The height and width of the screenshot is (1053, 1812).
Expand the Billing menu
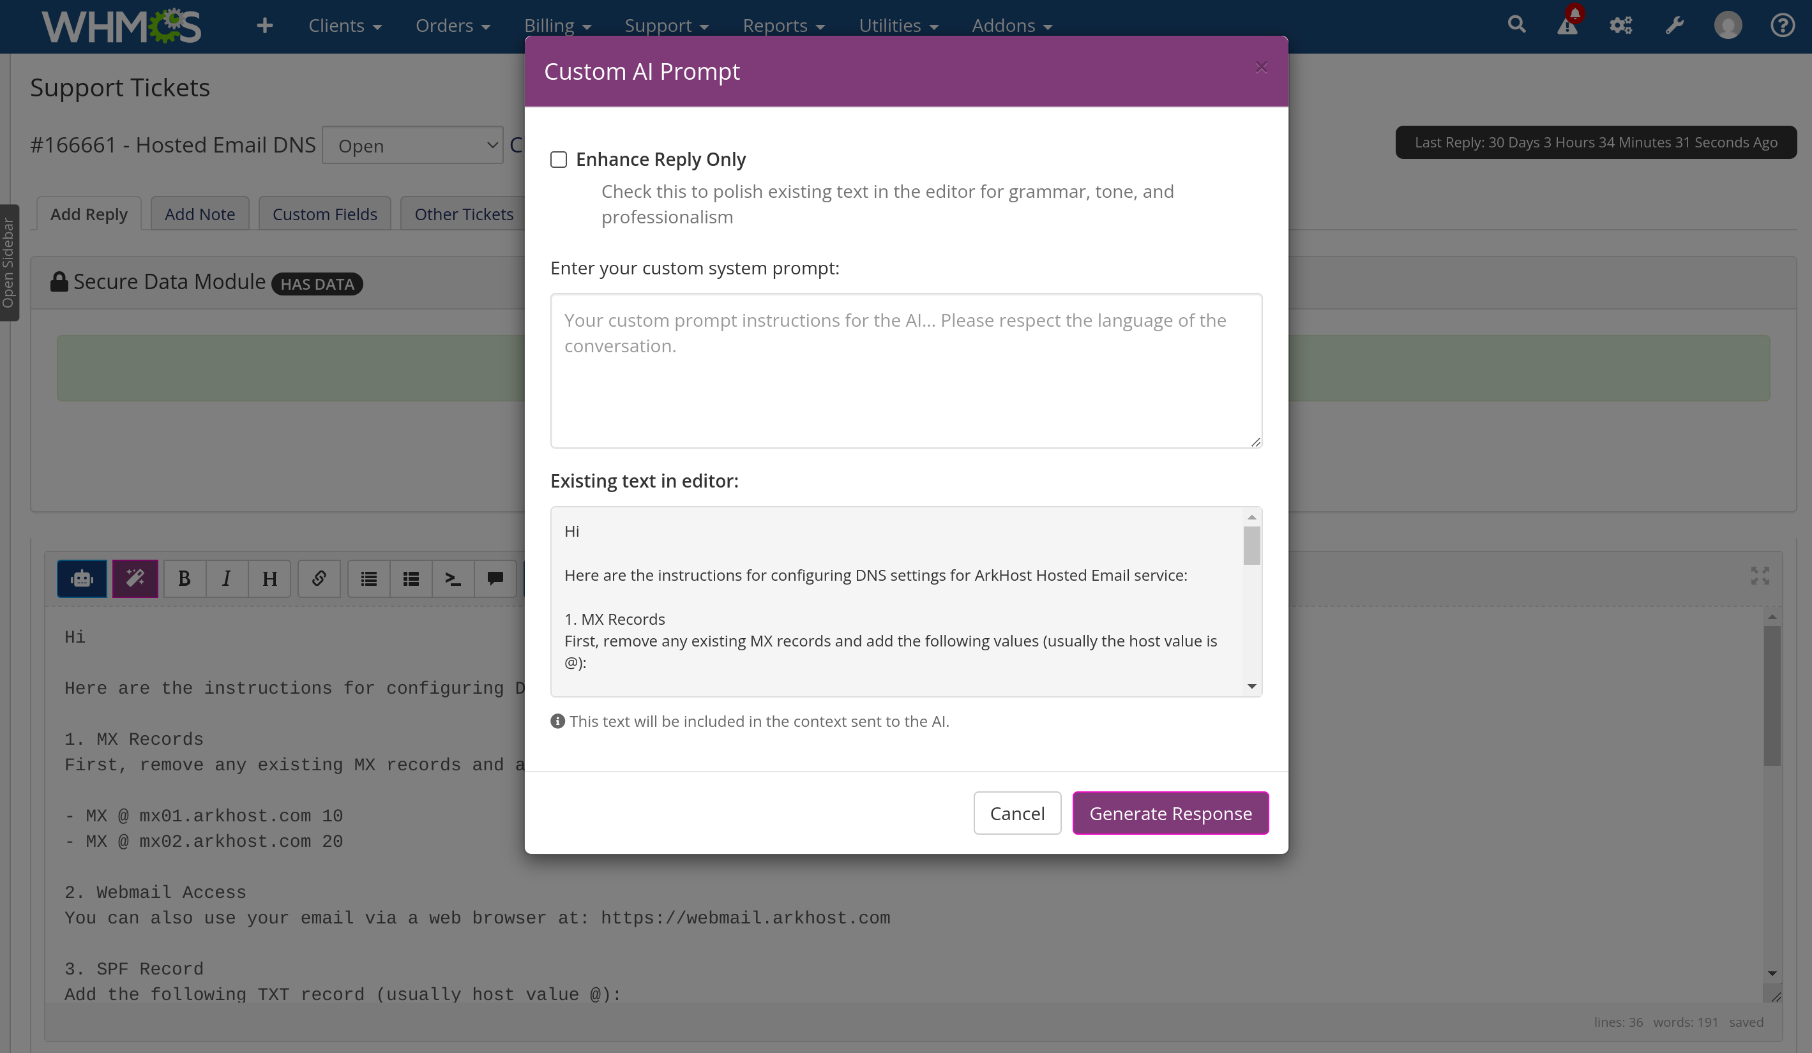(557, 26)
